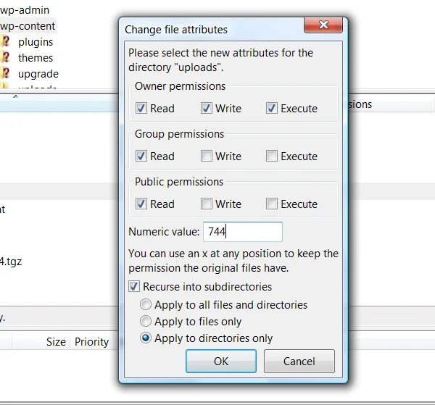The width and height of the screenshot is (435, 405).
Task: Click the themes folder question-mark icon
Action: click(5, 57)
